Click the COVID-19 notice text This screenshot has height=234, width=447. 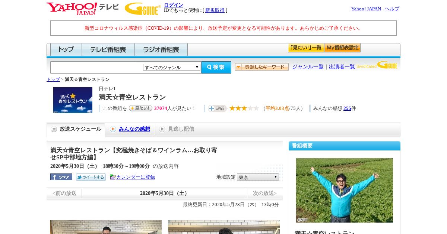pos(223,28)
